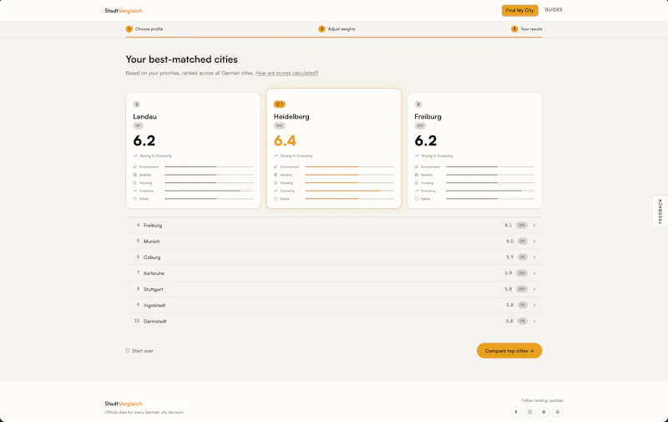Click the rank 3 badge on Freiburg card
This screenshot has height=422, width=668.
point(418,104)
